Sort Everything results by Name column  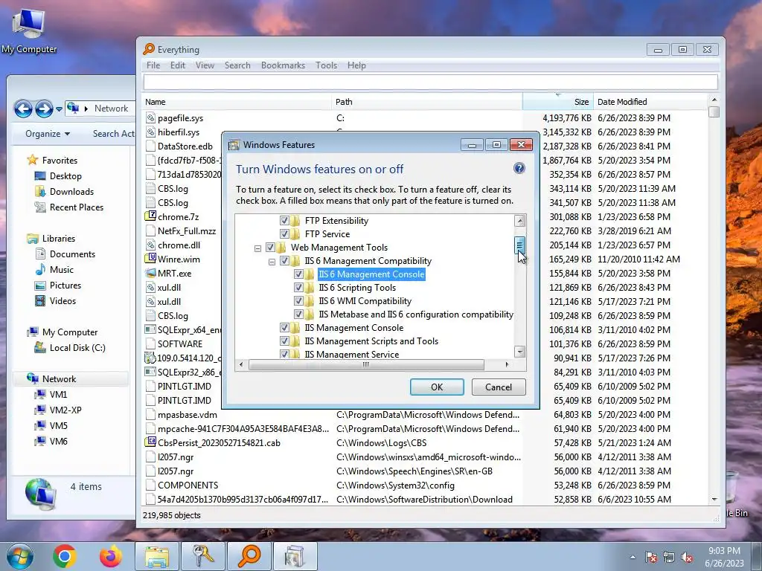click(x=237, y=102)
